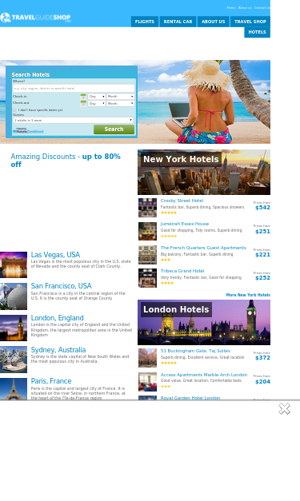The image size is (300, 501).
Task: Open the check-out Day dropdown
Action: click(97, 104)
